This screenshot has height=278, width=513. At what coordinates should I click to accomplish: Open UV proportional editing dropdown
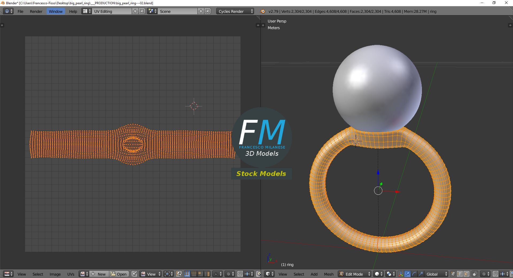pos(230,274)
